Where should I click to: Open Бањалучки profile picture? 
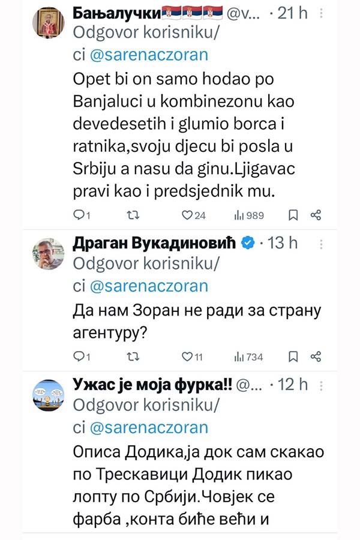pos(47,23)
